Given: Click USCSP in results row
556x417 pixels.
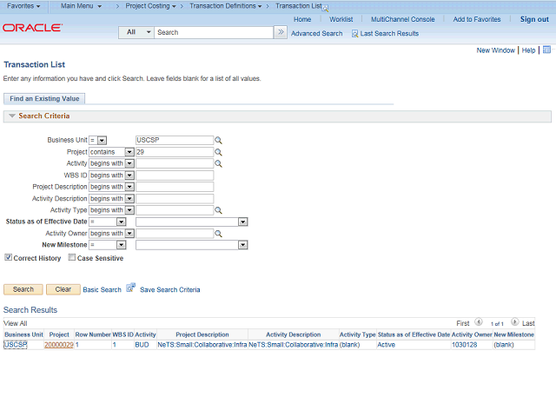Looking at the screenshot, I should [x=16, y=345].
